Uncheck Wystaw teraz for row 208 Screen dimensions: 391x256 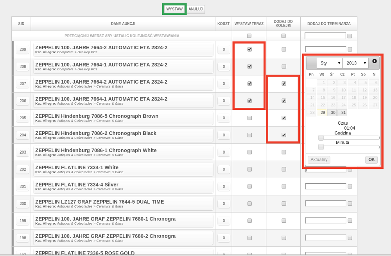[249, 66]
